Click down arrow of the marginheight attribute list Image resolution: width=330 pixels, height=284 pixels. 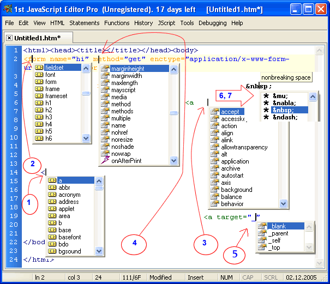pos(173,161)
